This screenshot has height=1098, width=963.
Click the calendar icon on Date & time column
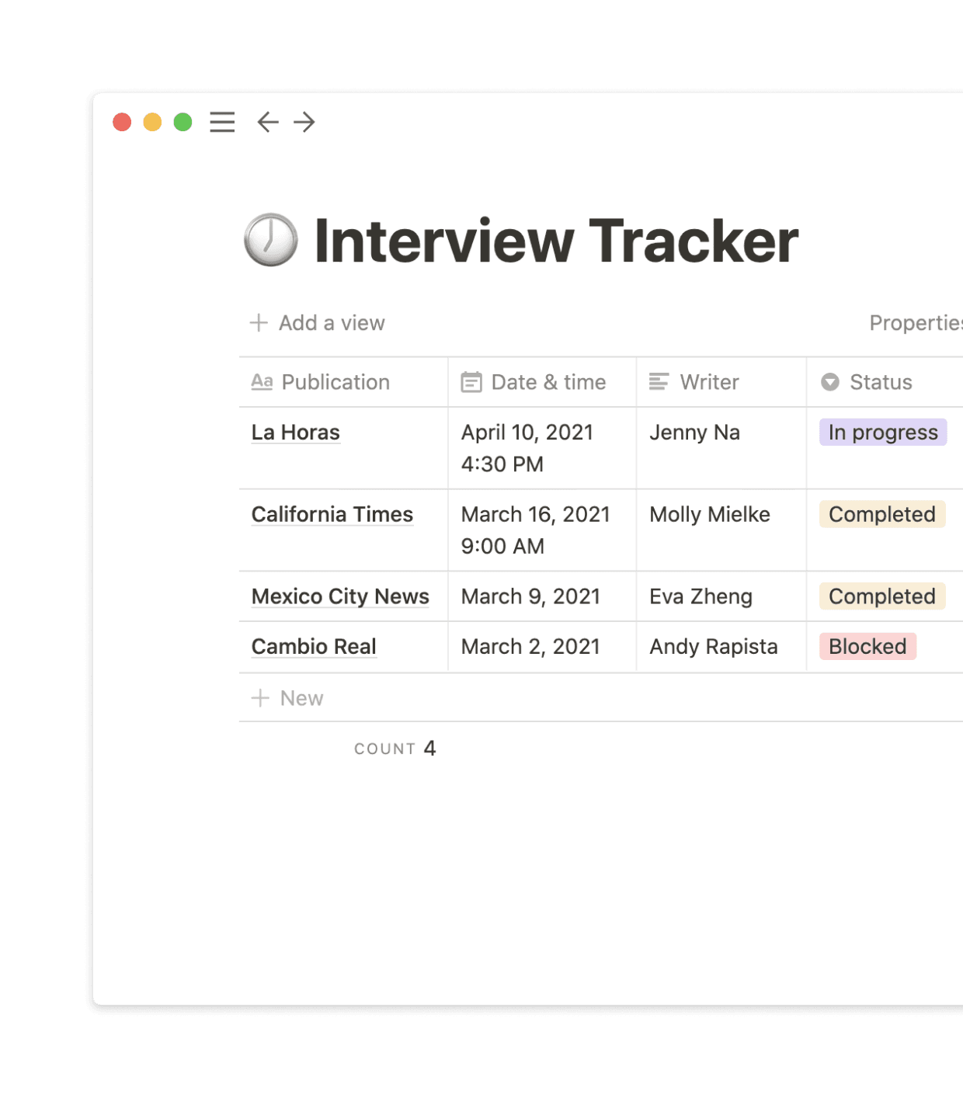[x=471, y=382]
